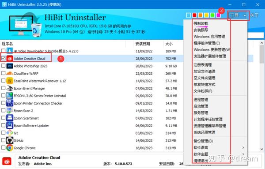The image size is (265, 169).
Task: Click the Epson ScanSmart icon
Action: pos(10,118)
